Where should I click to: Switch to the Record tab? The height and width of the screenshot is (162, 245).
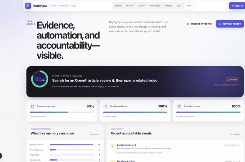coord(129,6)
